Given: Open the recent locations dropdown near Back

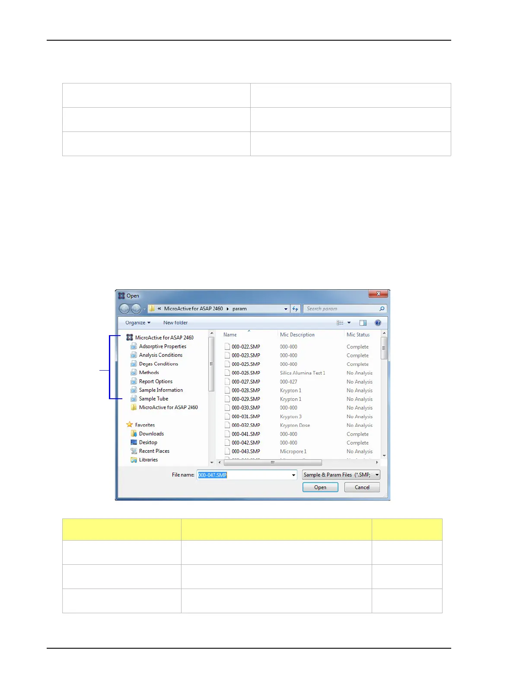Looking at the screenshot, I should click(144, 309).
